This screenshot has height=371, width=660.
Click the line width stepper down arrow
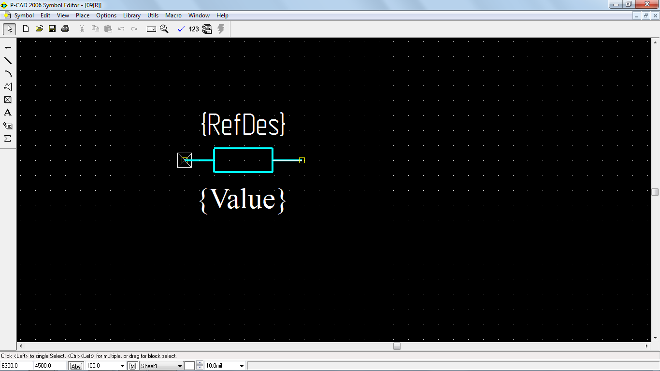click(x=200, y=368)
